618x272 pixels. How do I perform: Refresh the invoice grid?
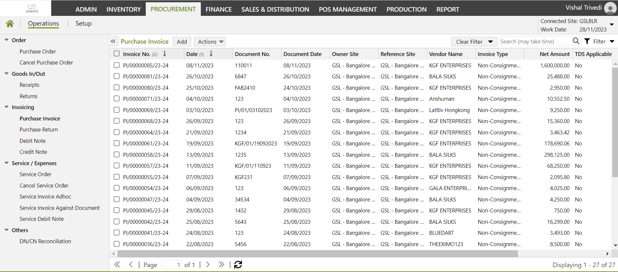pyautogui.click(x=238, y=265)
